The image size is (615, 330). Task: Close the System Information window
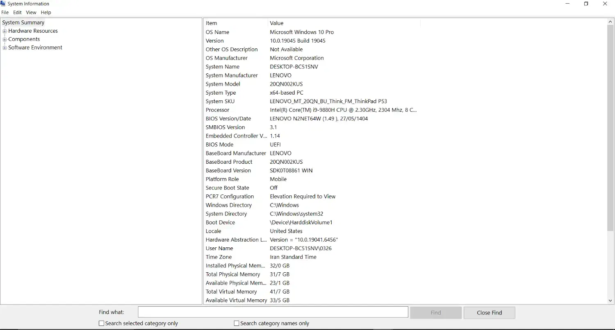click(605, 4)
